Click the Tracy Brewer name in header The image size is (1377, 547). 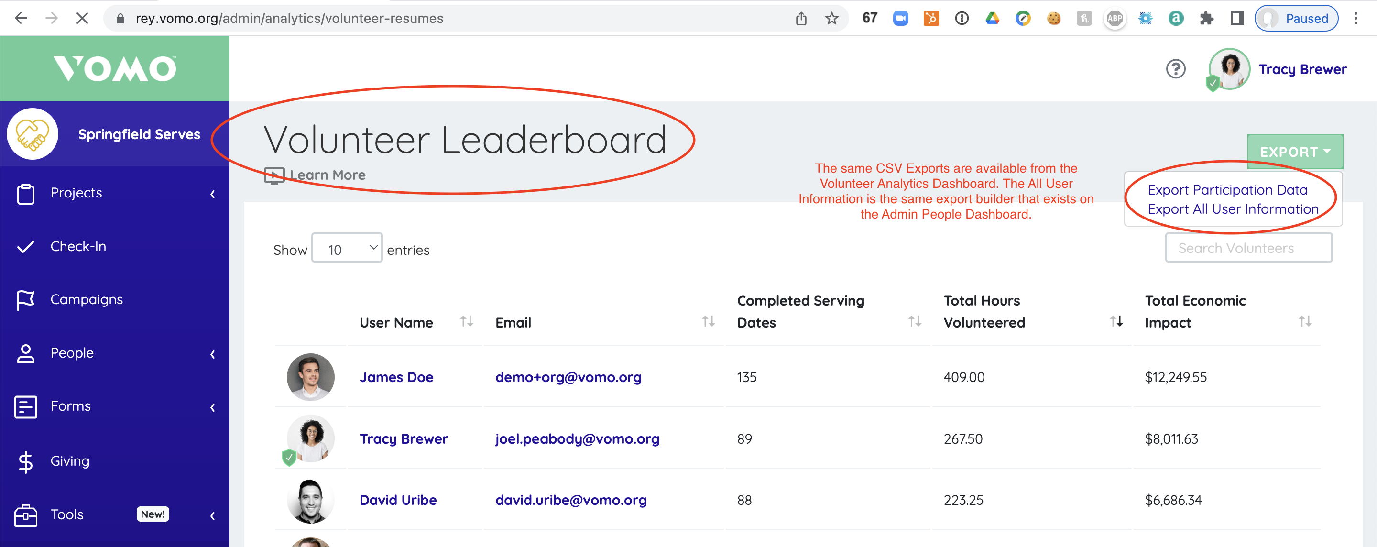pyautogui.click(x=1303, y=69)
